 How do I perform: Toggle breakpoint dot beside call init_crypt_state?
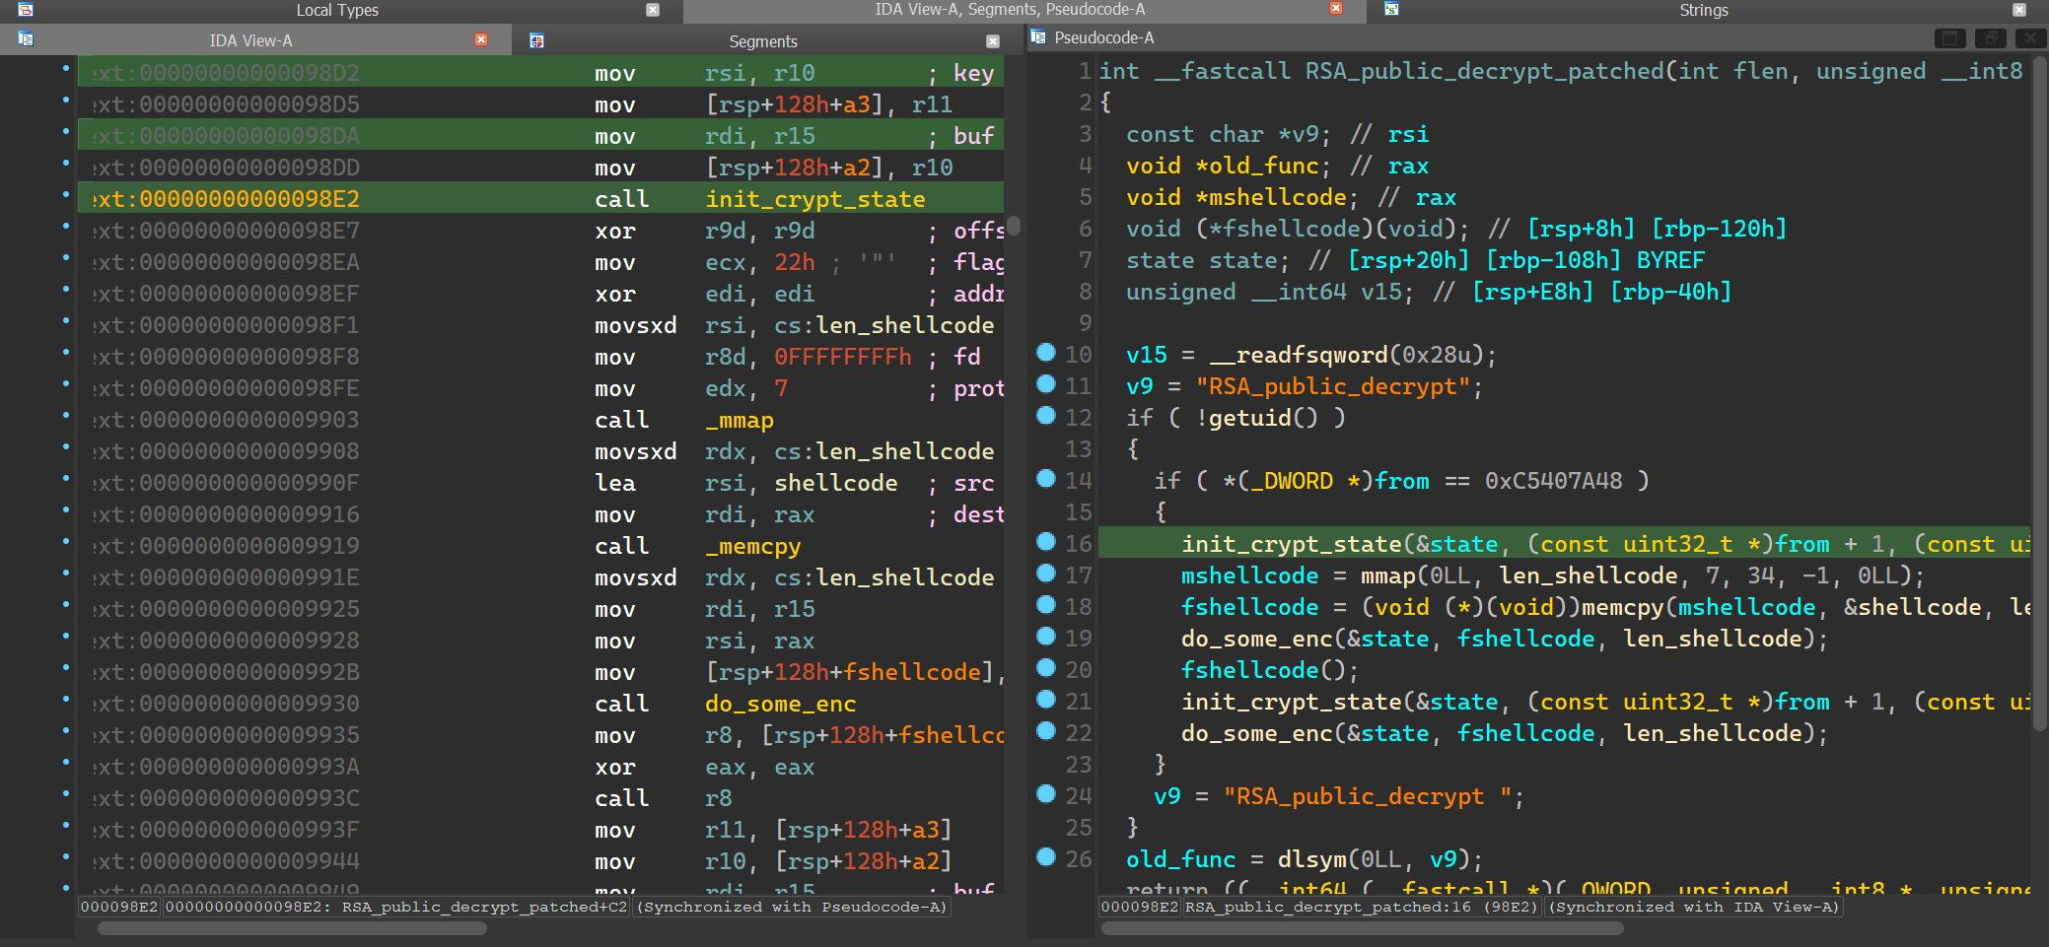[66, 195]
